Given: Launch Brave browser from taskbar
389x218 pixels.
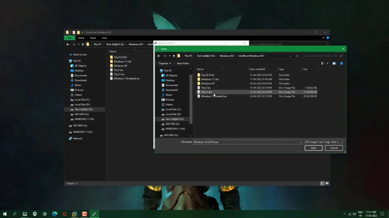Looking at the screenshot, I should [35, 214].
